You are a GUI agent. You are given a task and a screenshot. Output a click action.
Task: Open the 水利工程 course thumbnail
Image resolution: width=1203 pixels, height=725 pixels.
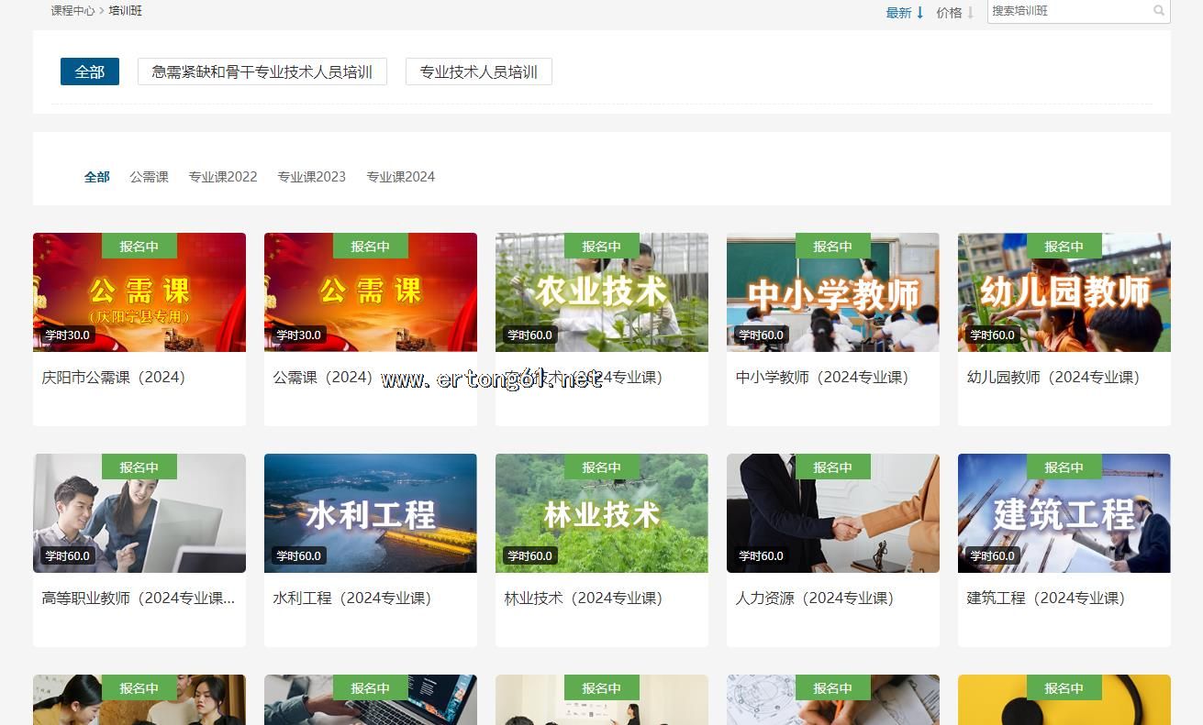[x=370, y=514]
